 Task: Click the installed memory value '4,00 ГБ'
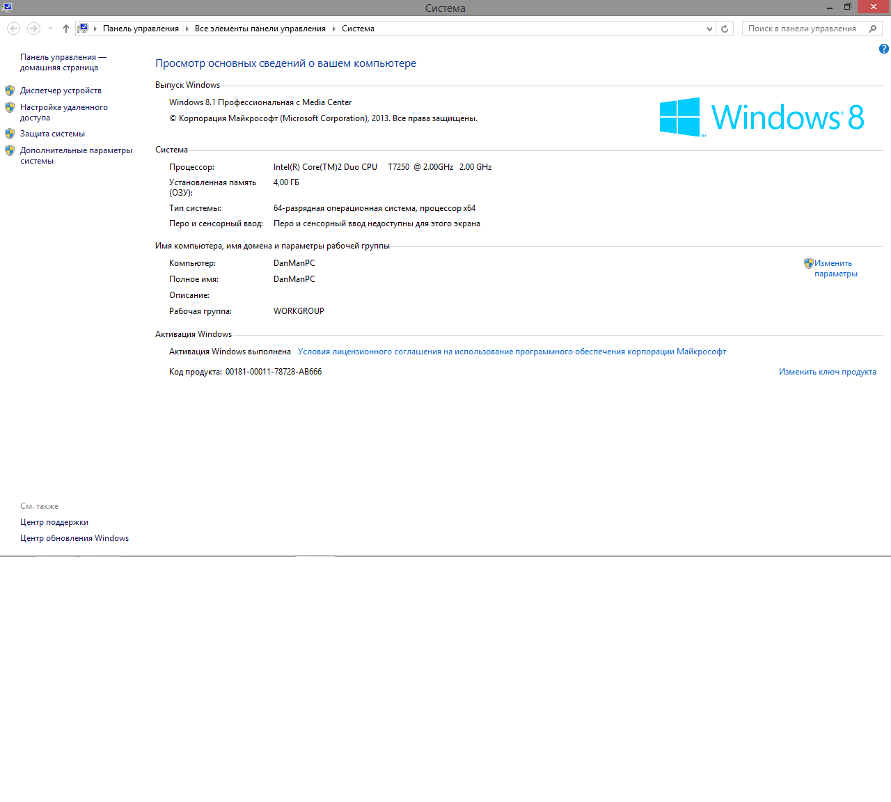[x=286, y=182]
